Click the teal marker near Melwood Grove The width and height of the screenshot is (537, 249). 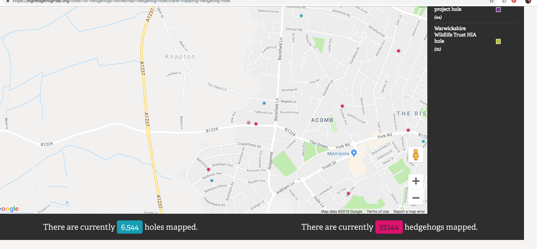[x=301, y=15]
